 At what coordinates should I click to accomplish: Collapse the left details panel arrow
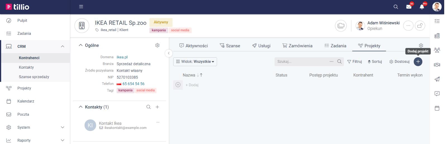coord(168,53)
